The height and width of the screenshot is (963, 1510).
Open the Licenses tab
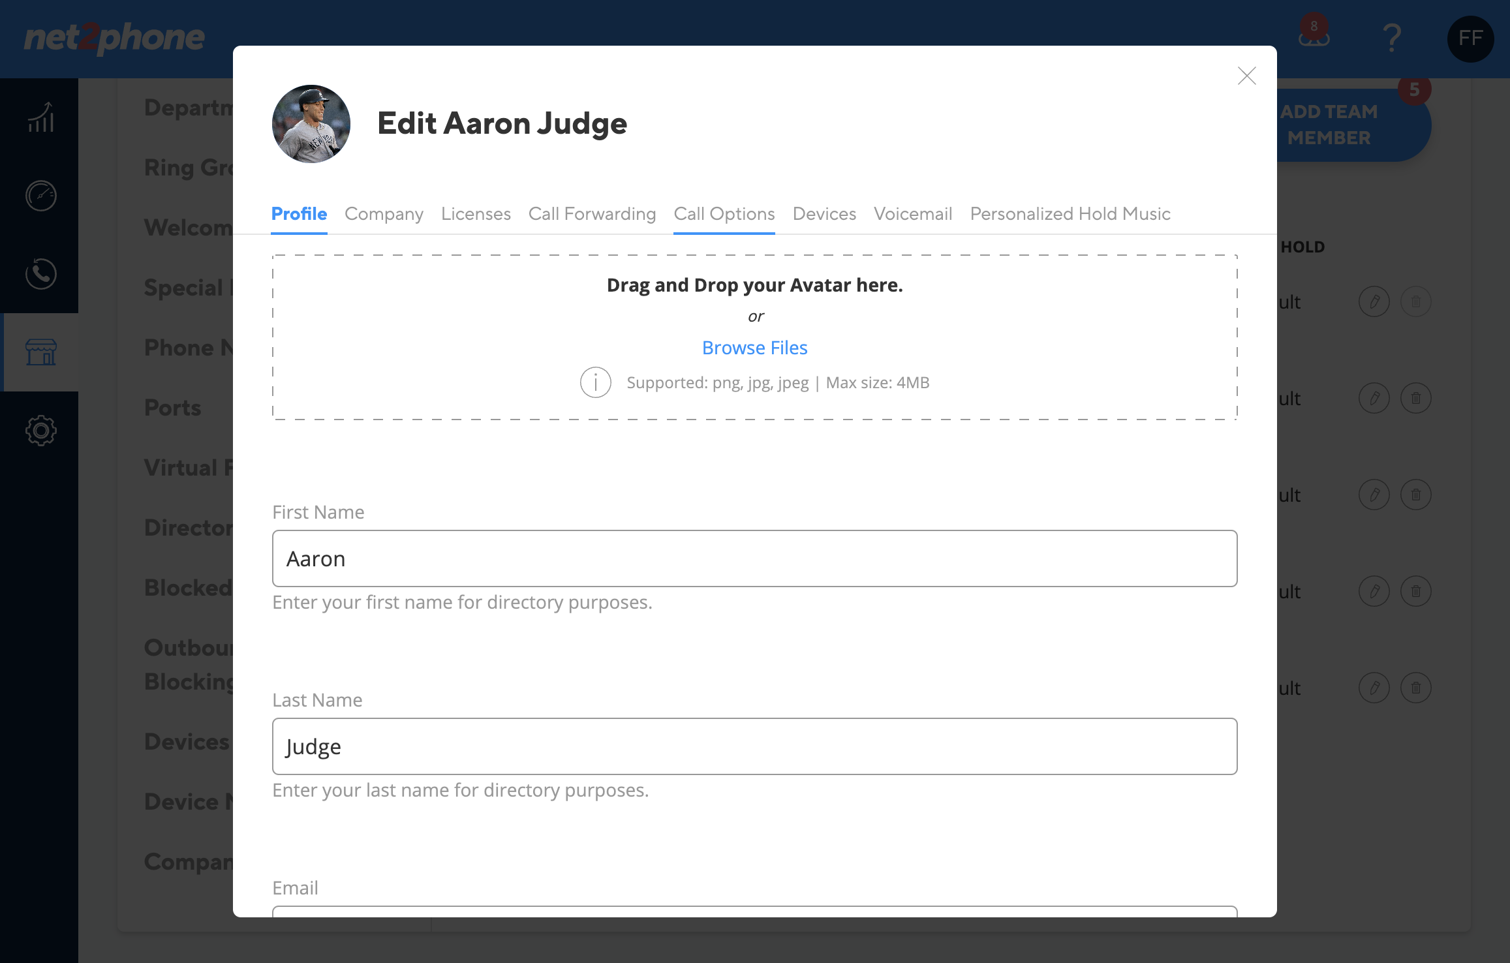pyautogui.click(x=476, y=213)
